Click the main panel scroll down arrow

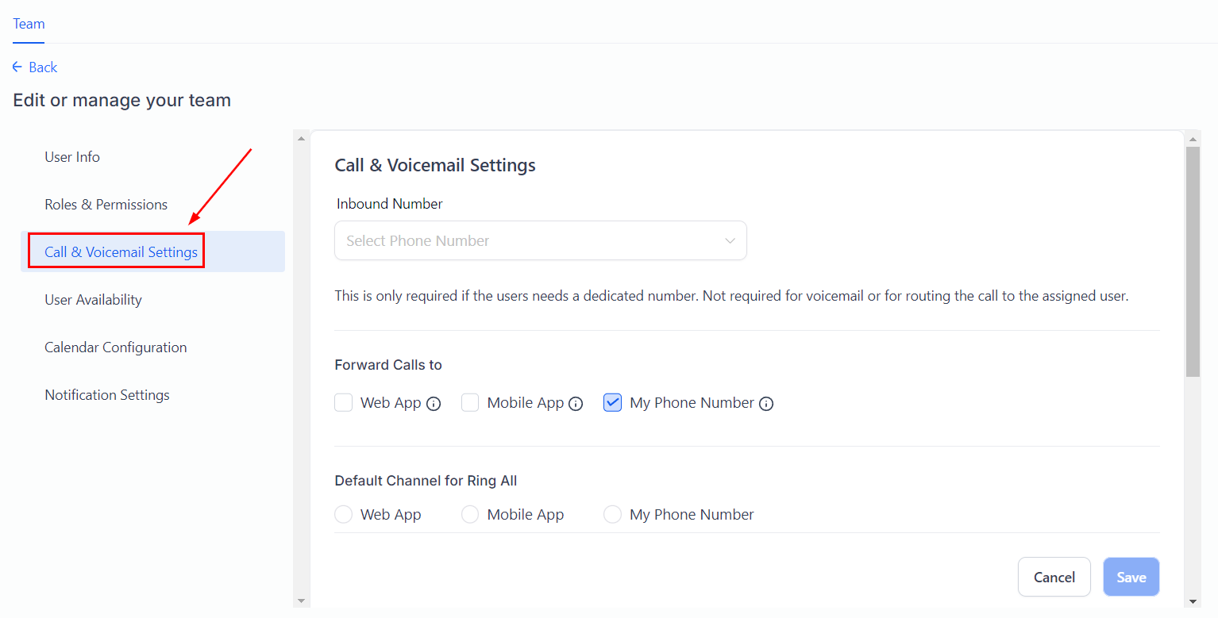[1193, 601]
